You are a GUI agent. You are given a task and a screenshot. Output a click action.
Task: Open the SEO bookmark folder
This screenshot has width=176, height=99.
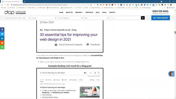128,8
